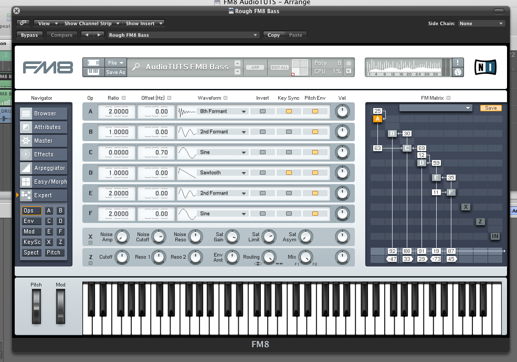Open the Rough FM8 Bass preset dropdown
Viewport: 517px width, 362px height.
[x=183, y=35]
